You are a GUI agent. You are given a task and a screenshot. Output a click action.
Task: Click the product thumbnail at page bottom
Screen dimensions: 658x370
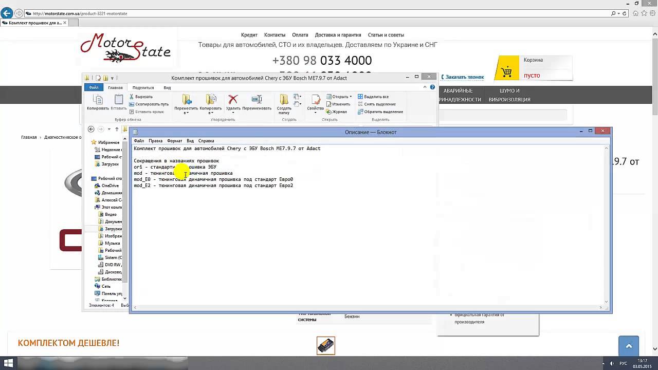[326, 346]
